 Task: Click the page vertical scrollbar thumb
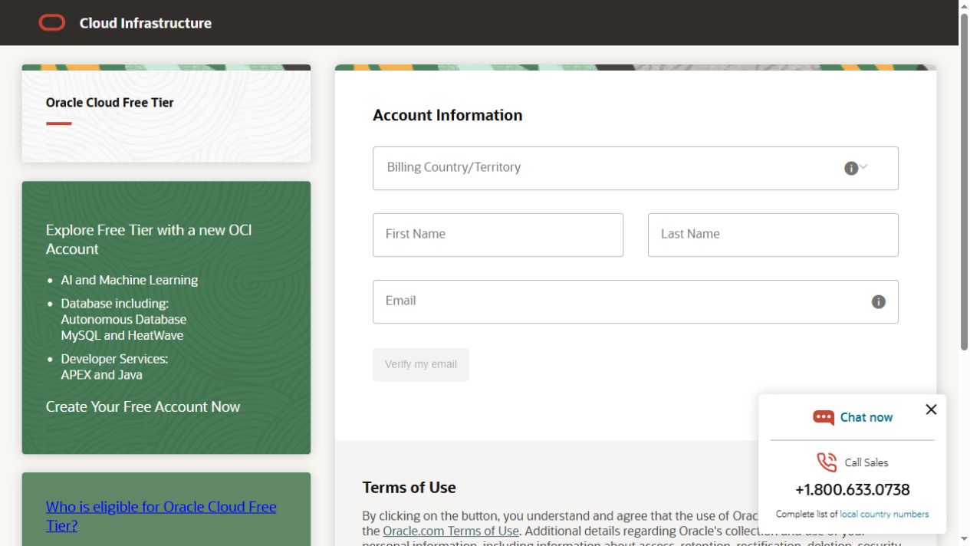click(x=964, y=182)
